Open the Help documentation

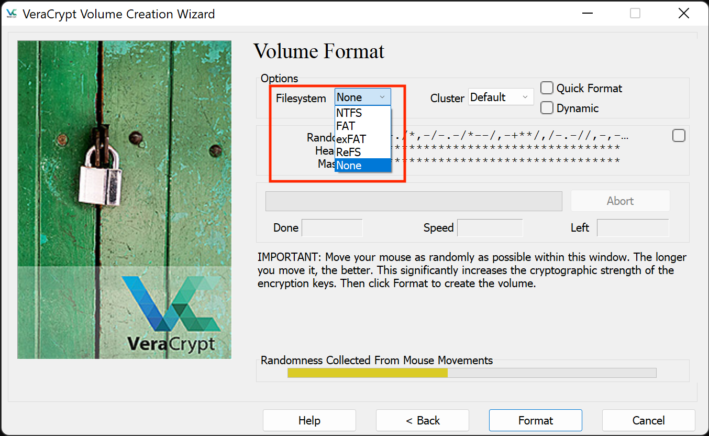(x=309, y=420)
